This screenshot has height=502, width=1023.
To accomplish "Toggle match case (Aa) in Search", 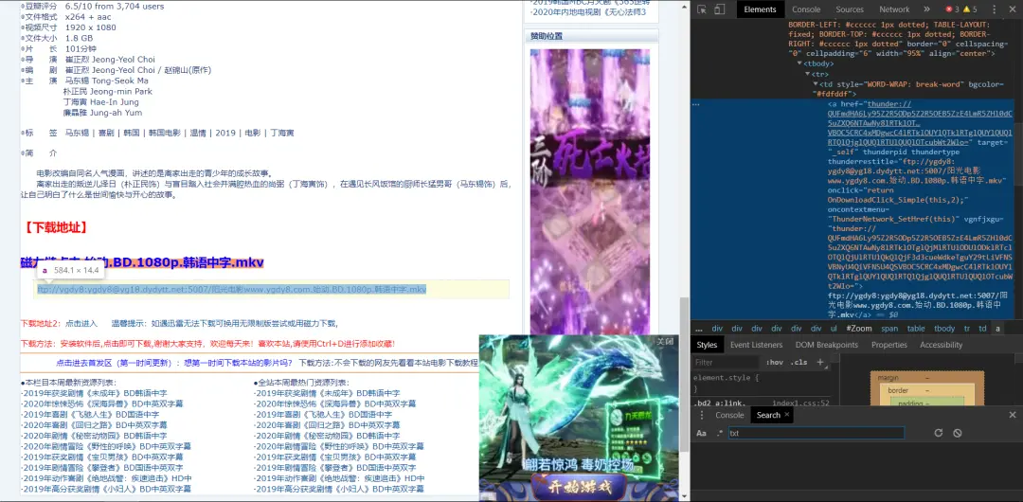I will (701, 433).
